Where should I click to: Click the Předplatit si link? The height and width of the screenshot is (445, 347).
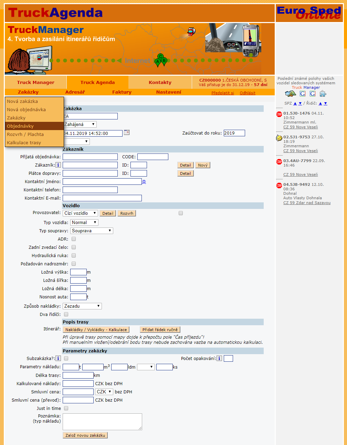[223, 93]
